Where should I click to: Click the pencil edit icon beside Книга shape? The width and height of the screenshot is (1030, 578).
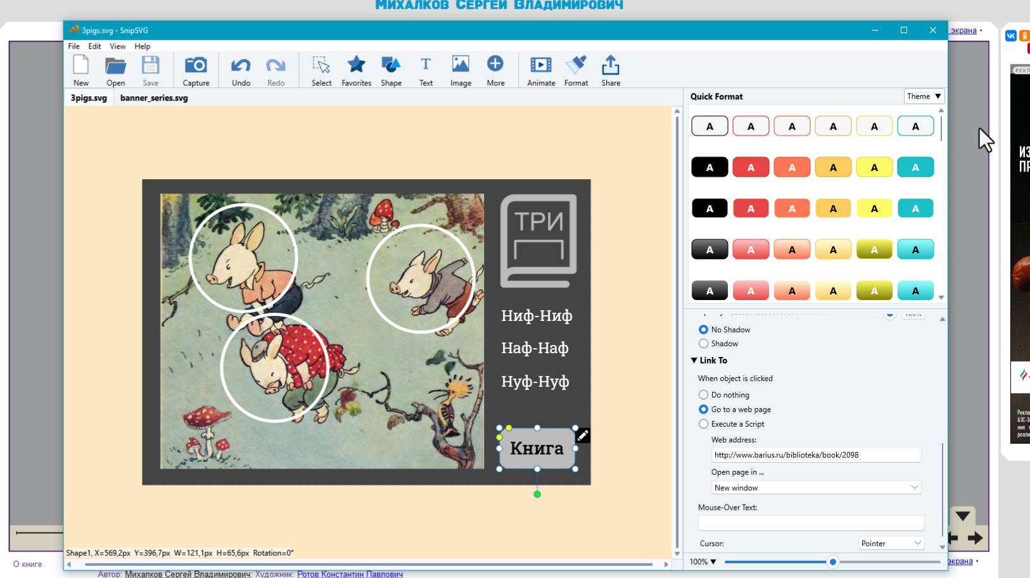[x=583, y=436]
